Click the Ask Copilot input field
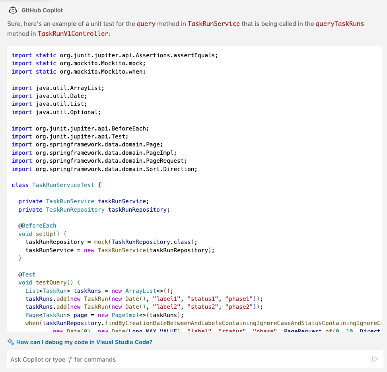This screenshot has height=372, width=387. click(x=191, y=359)
